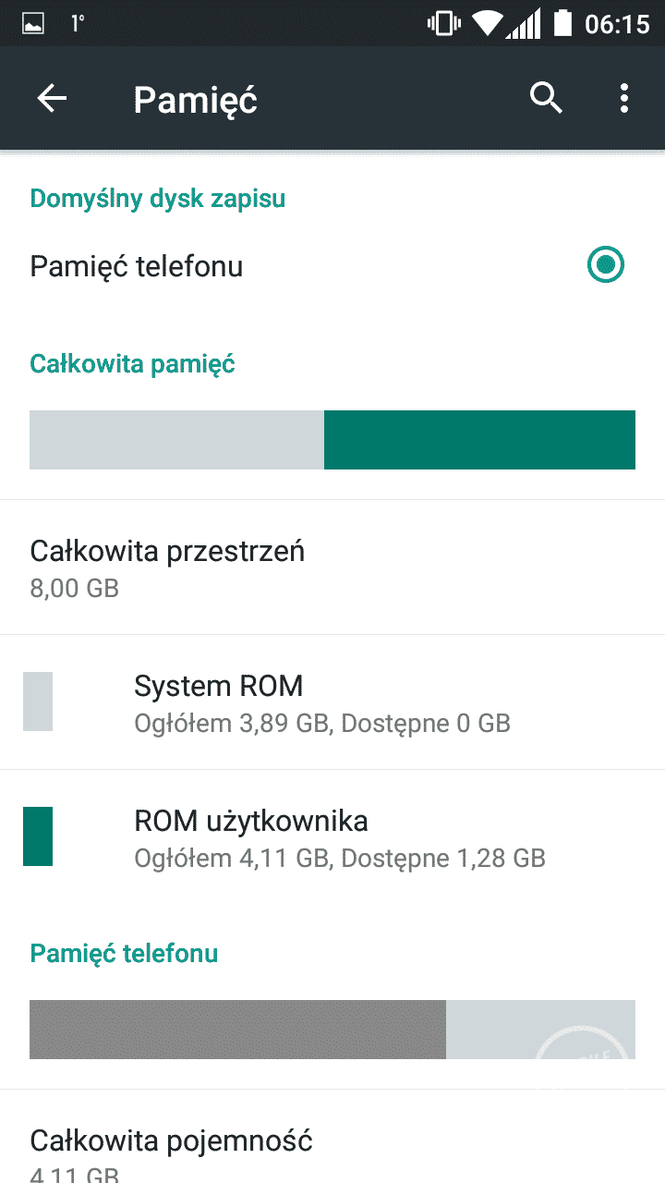Tap the Pamięć telefonu default disk option
The height and width of the screenshot is (1183, 665).
point(137,266)
